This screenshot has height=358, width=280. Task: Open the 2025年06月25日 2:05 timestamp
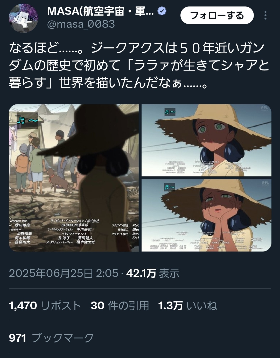point(64,273)
